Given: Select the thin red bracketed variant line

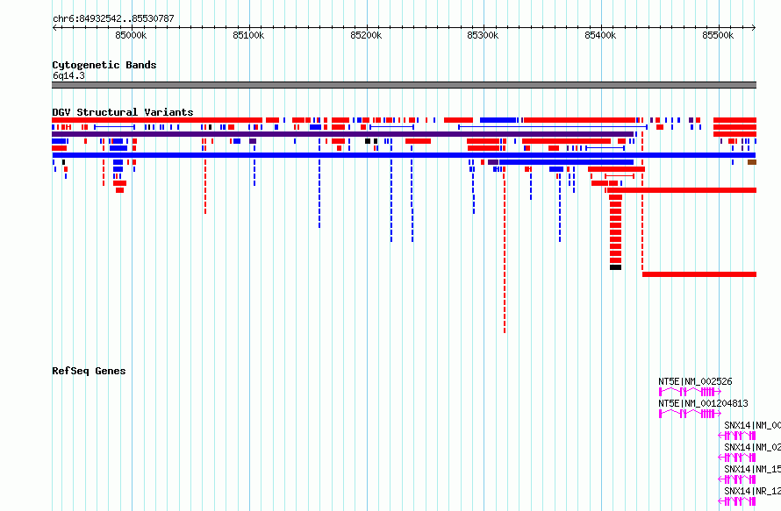Looking at the screenshot, I should coord(620,176).
